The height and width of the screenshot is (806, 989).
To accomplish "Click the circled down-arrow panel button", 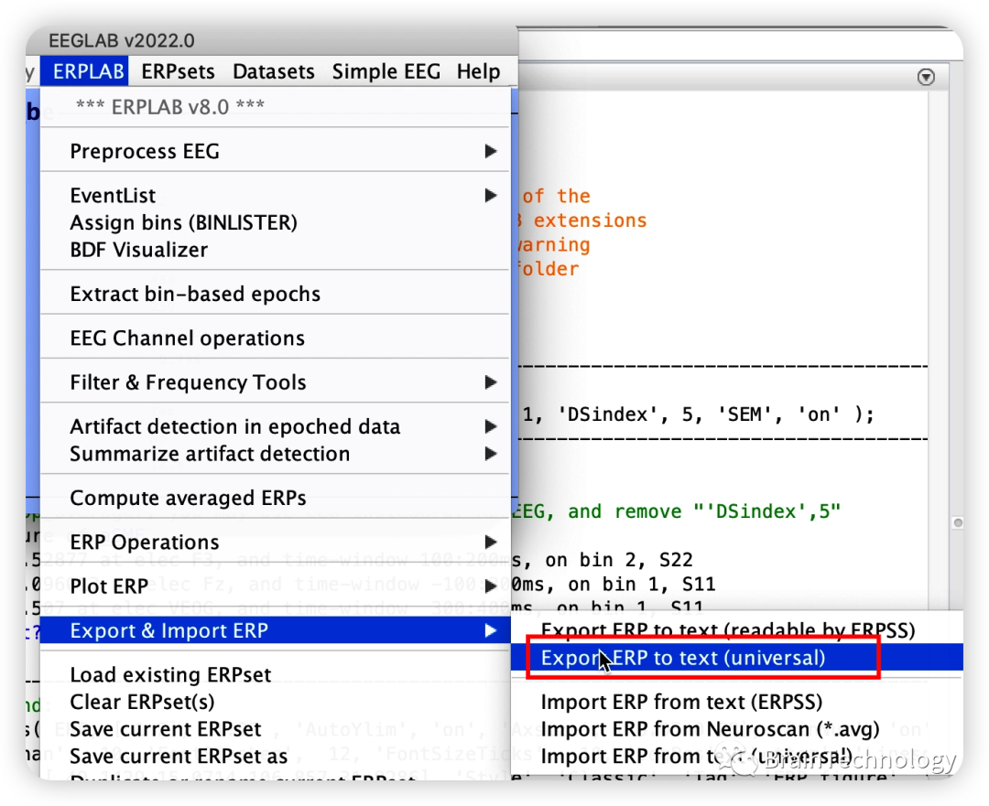I will 926,78.
